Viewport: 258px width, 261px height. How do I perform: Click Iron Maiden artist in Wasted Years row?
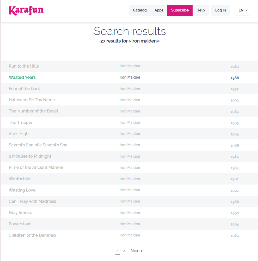point(130,77)
